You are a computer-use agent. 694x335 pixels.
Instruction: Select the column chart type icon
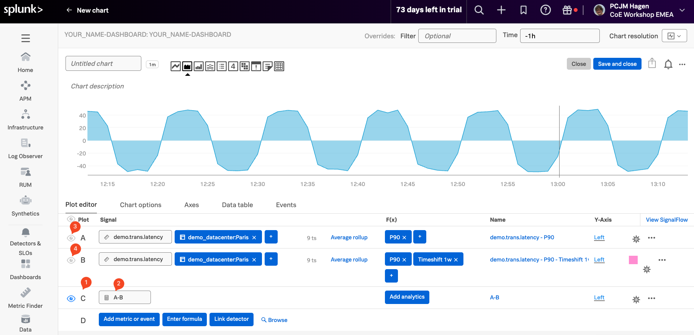pos(198,66)
